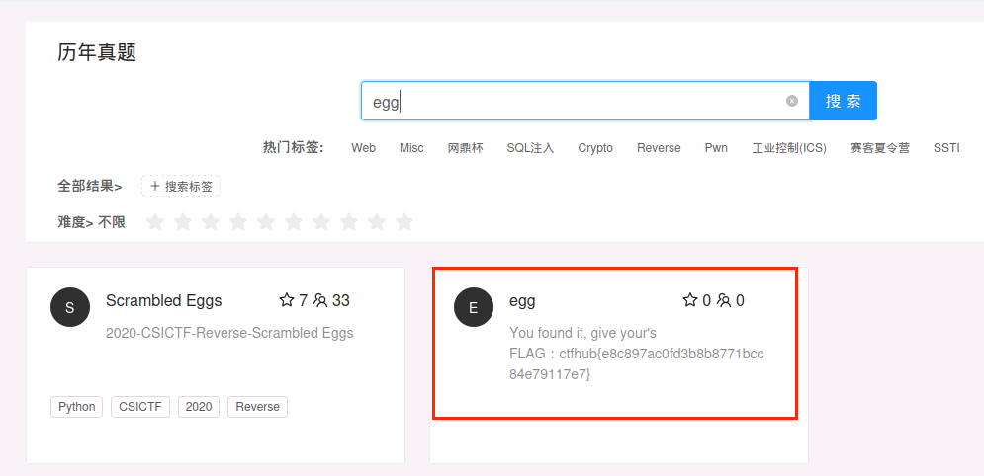Set difficulty to six stars
This screenshot has width=984, height=476.
coord(294,222)
